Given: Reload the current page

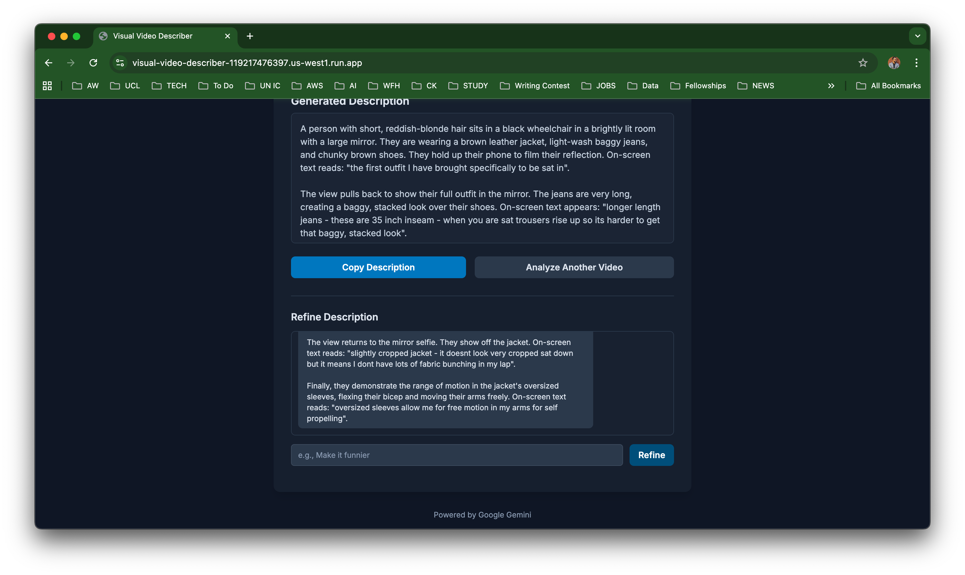Looking at the screenshot, I should [93, 63].
